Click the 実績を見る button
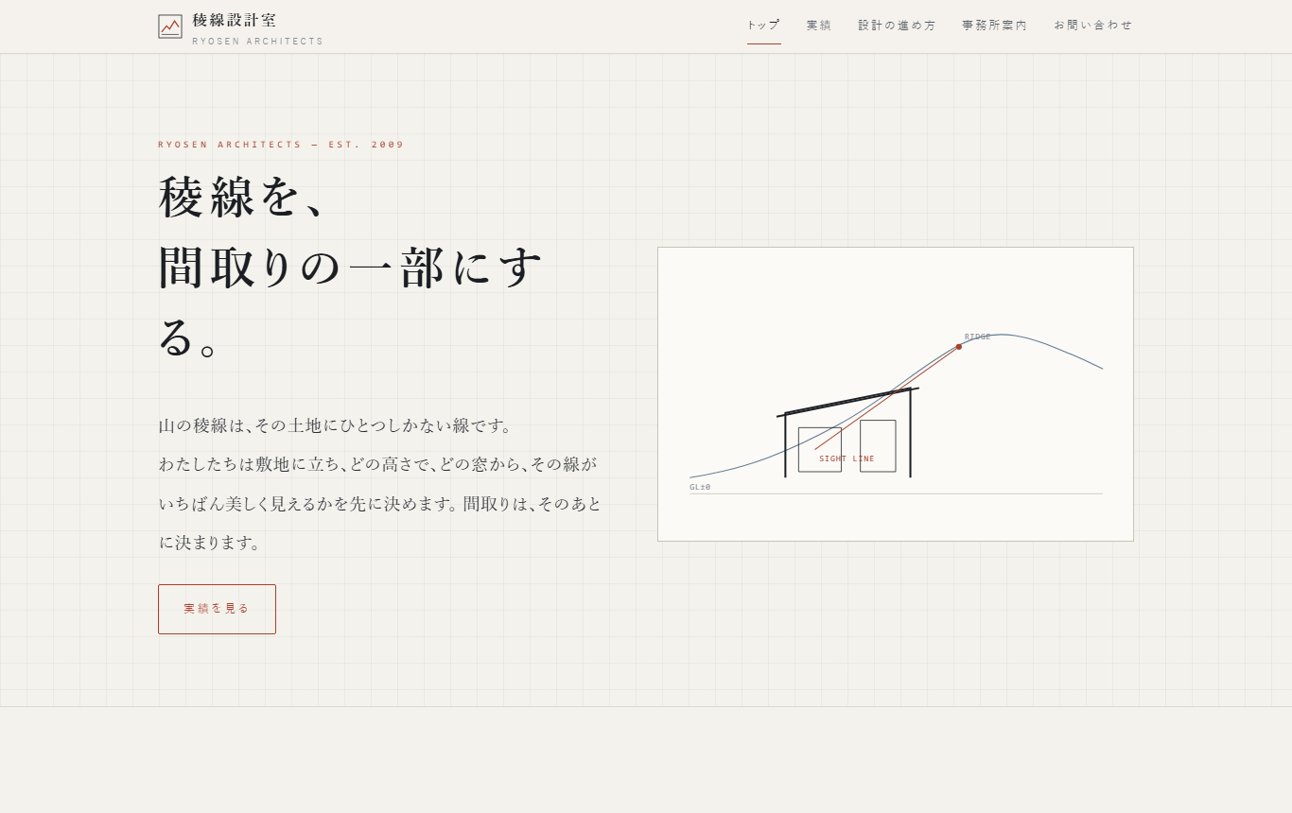The image size is (1292, 813). point(217,609)
